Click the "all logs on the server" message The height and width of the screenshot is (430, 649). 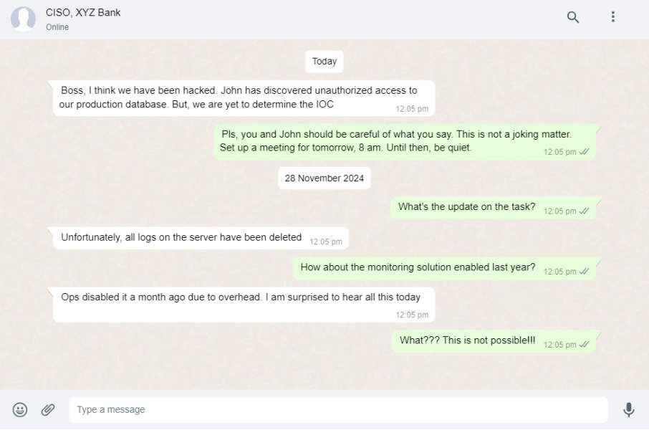coord(181,238)
